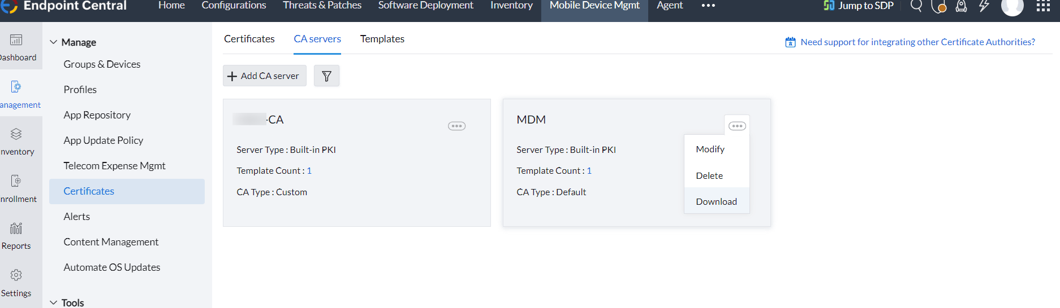
Task: Open the Inventory layers sidebar icon
Action: pyautogui.click(x=16, y=134)
